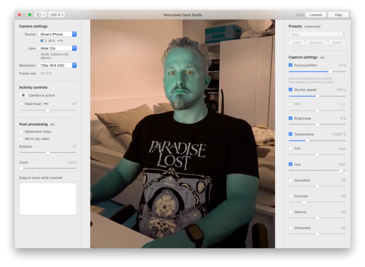Open the Presets None dropdown menu

317,34
